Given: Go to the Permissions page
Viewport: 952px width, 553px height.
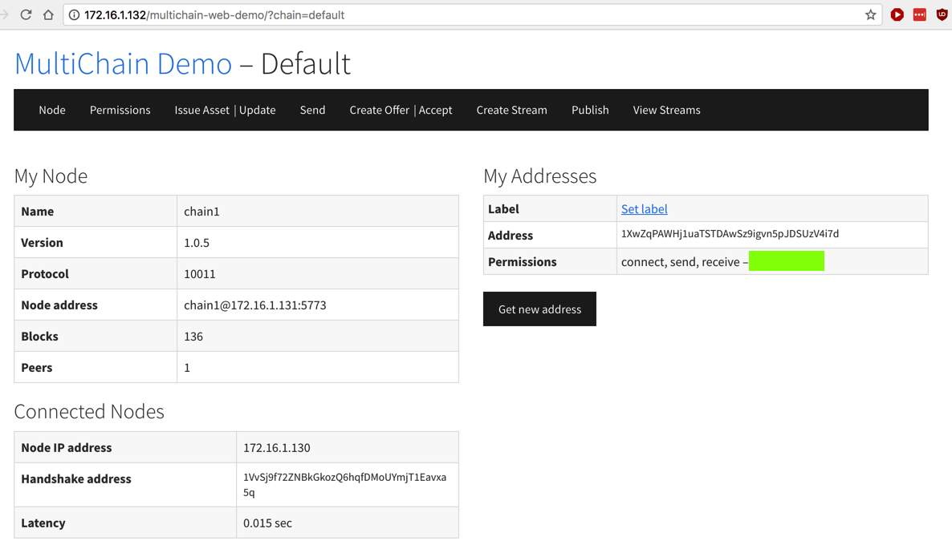Looking at the screenshot, I should (120, 110).
